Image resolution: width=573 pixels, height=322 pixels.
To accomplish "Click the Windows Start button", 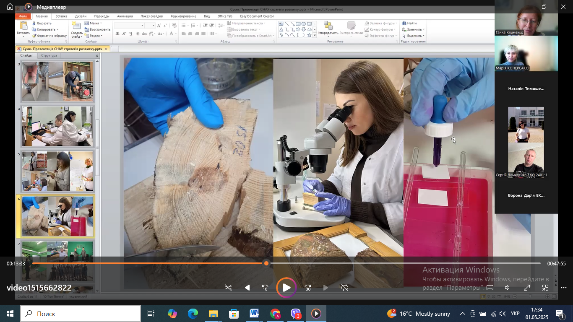I will pos(10,314).
